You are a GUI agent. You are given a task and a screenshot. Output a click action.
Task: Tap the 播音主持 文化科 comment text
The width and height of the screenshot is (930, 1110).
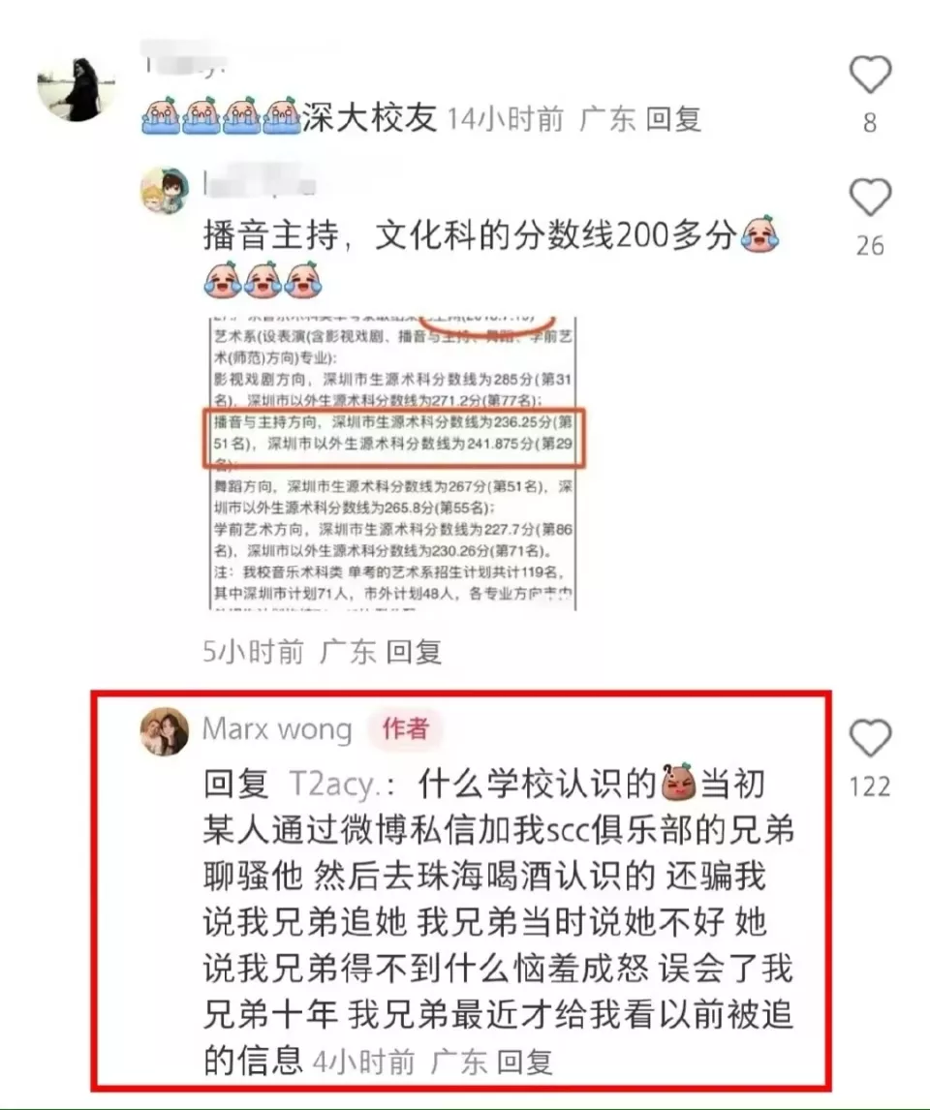point(469,235)
